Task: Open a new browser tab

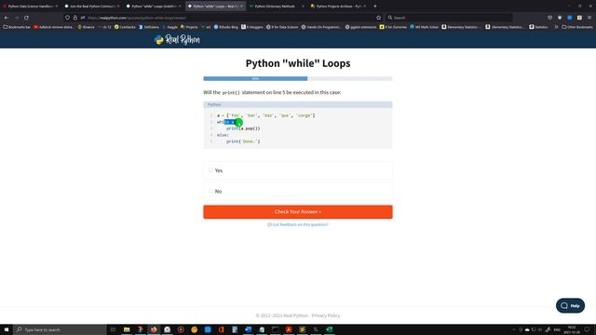Action: (374, 7)
